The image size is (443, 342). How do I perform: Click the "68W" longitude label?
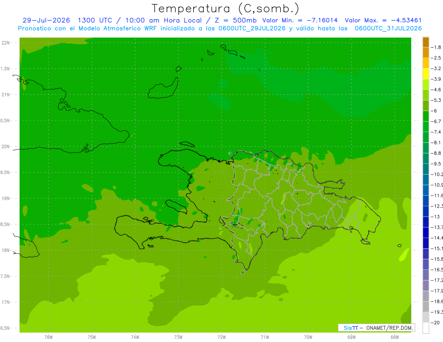tap(395, 338)
